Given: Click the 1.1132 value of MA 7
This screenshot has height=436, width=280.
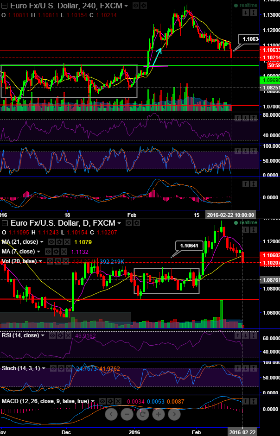Looking at the screenshot, I should (x=80, y=252).
